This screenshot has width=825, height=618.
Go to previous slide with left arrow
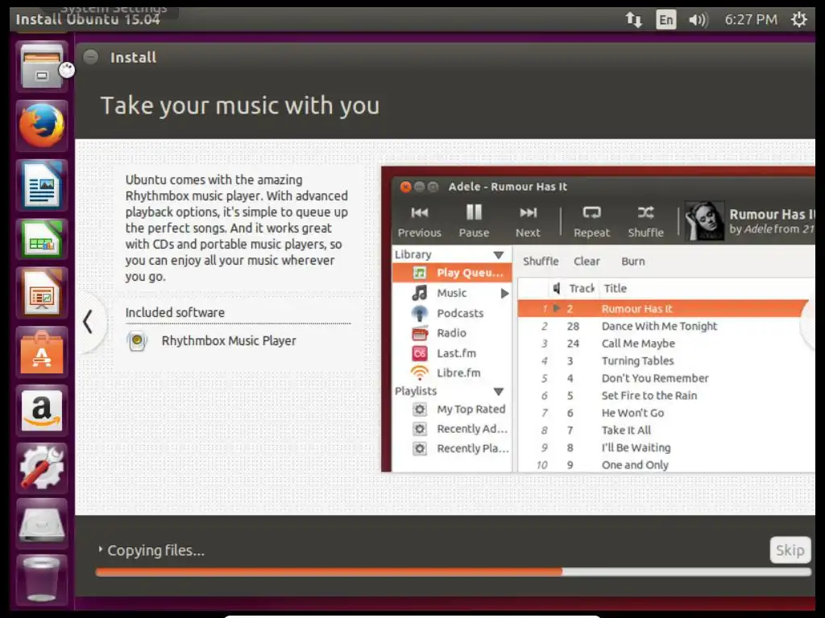coord(88,322)
